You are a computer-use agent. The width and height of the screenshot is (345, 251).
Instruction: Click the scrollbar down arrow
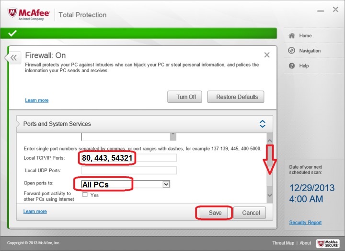pos(269,195)
